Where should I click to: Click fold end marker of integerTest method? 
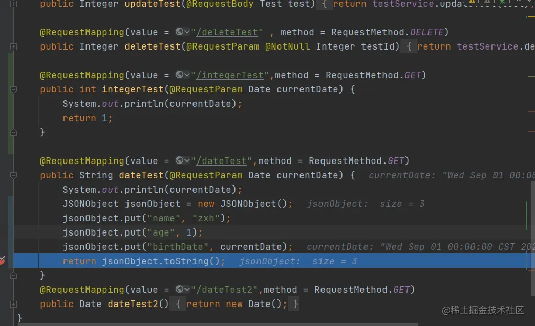(x=14, y=132)
